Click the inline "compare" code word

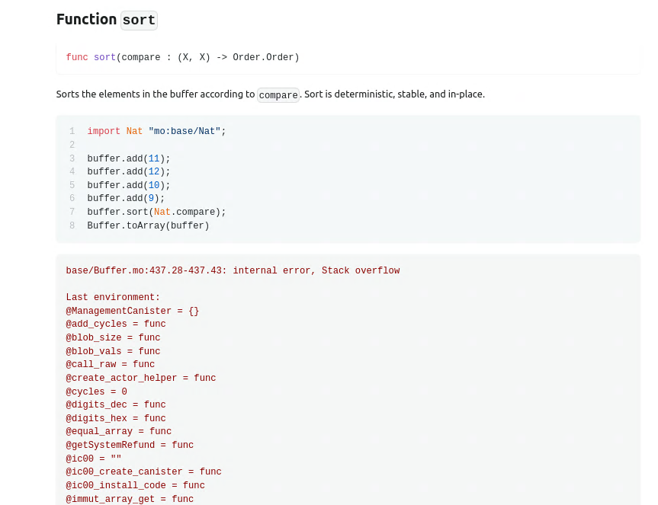coord(278,95)
